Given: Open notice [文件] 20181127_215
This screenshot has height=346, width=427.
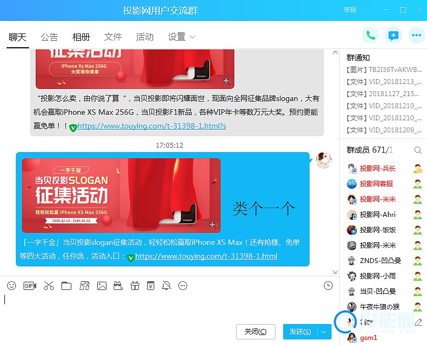Looking at the screenshot, I should (383, 94).
